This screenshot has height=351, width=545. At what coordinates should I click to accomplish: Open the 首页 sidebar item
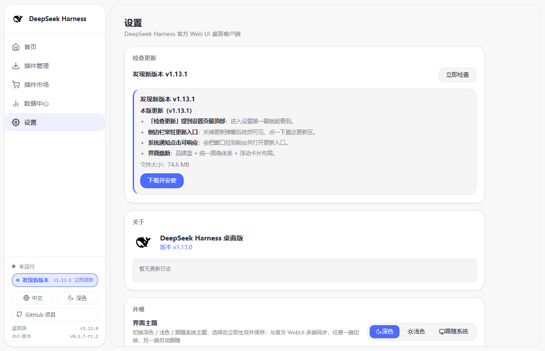click(x=55, y=47)
